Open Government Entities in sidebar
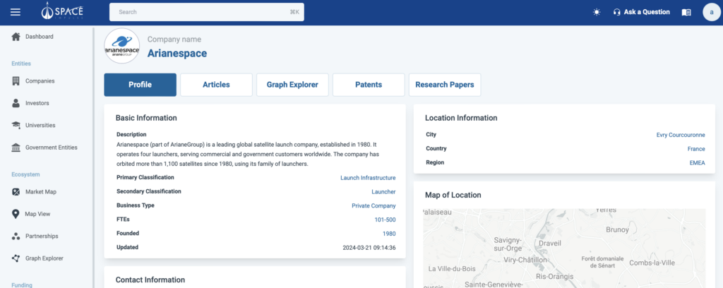This screenshot has height=288, width=723. (51, 148)
